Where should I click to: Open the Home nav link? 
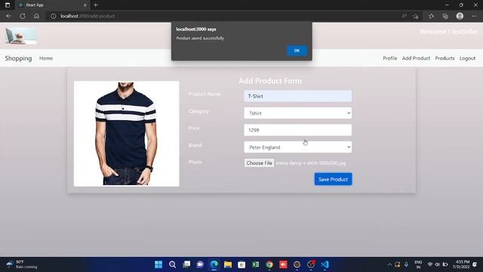tap(46, 58)
